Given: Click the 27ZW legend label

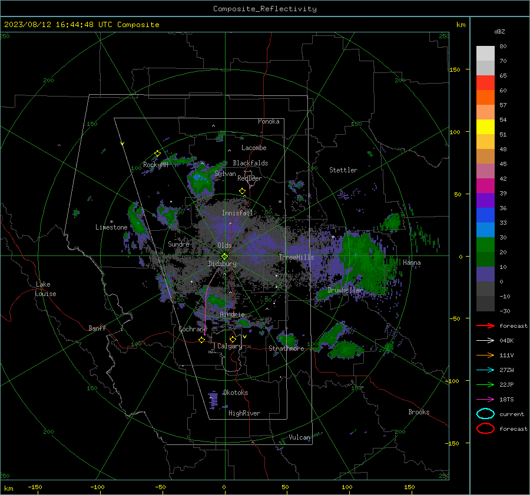Looking at the screenshot, I should point(506,370).
